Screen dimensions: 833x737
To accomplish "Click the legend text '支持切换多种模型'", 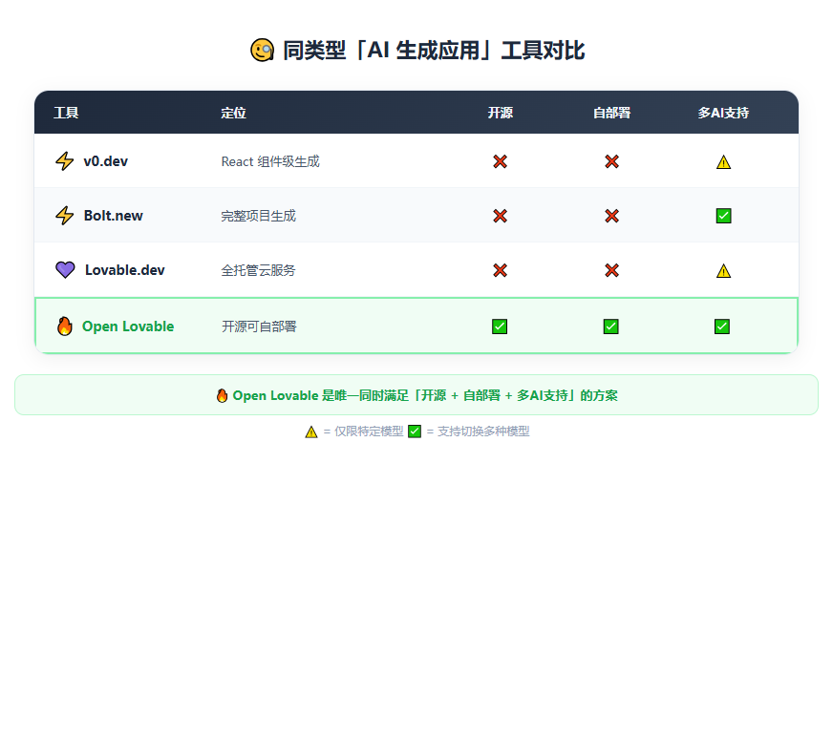I will 483,432.
